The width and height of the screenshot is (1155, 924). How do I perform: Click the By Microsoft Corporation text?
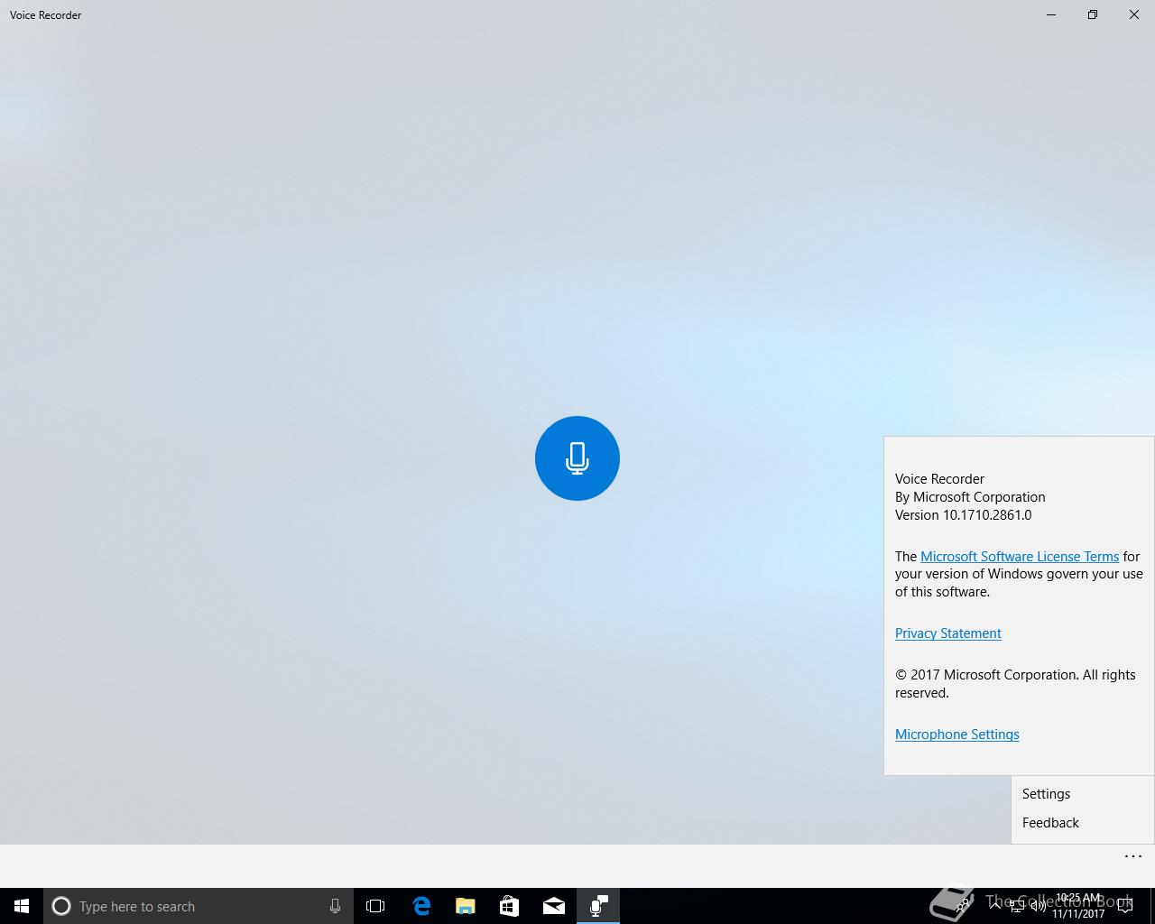click(970, 497)
